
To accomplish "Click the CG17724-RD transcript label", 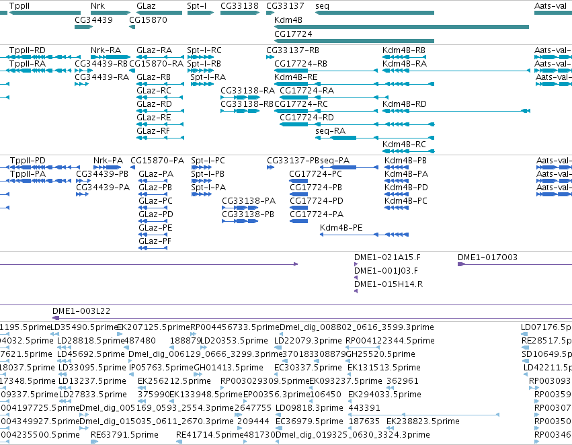I will (307, 118).
